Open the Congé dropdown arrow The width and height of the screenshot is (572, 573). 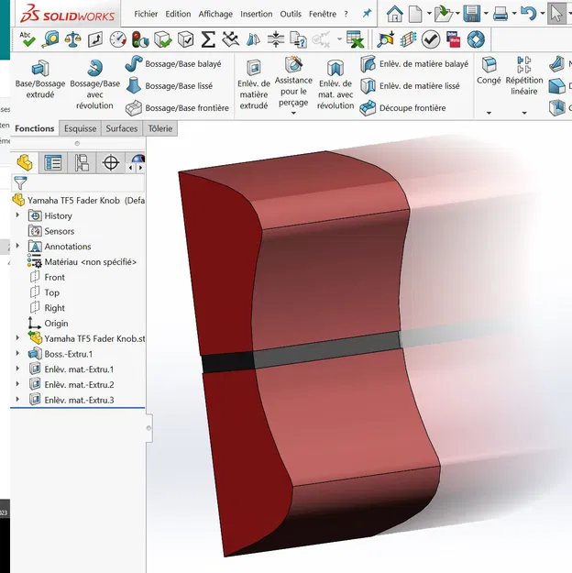(489, 113)
